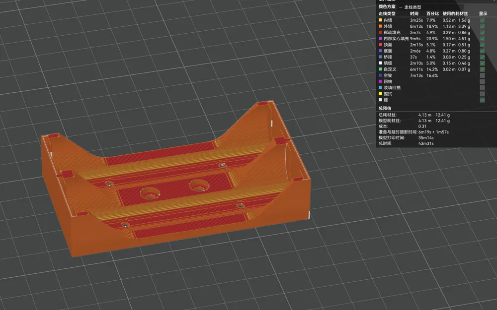Screen dimensions: 497x310
Task: Disable the 缝 seam display checkbox
Action: (482, 100)
